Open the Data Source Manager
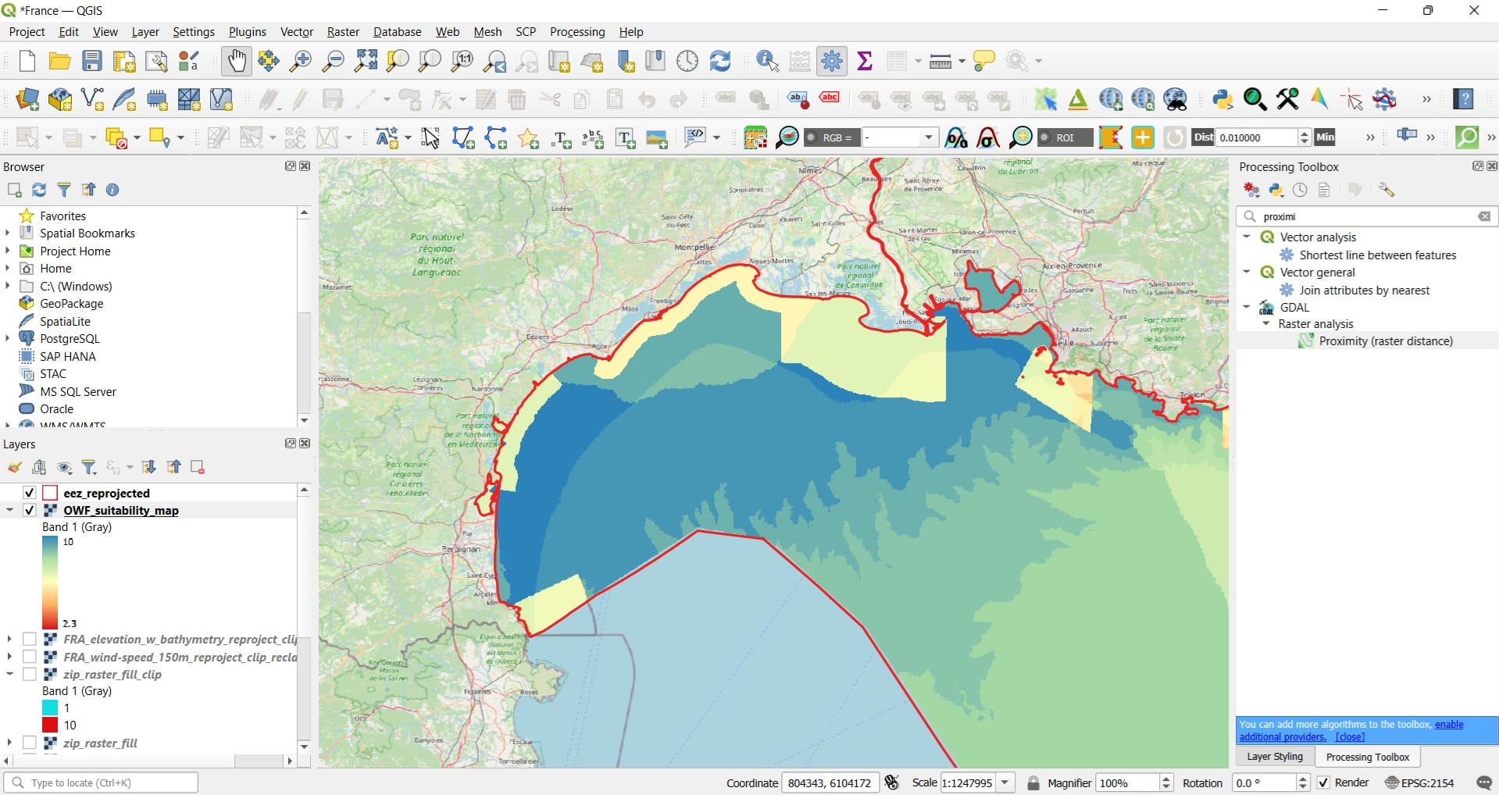The image size is (1499, 795). 27,99
